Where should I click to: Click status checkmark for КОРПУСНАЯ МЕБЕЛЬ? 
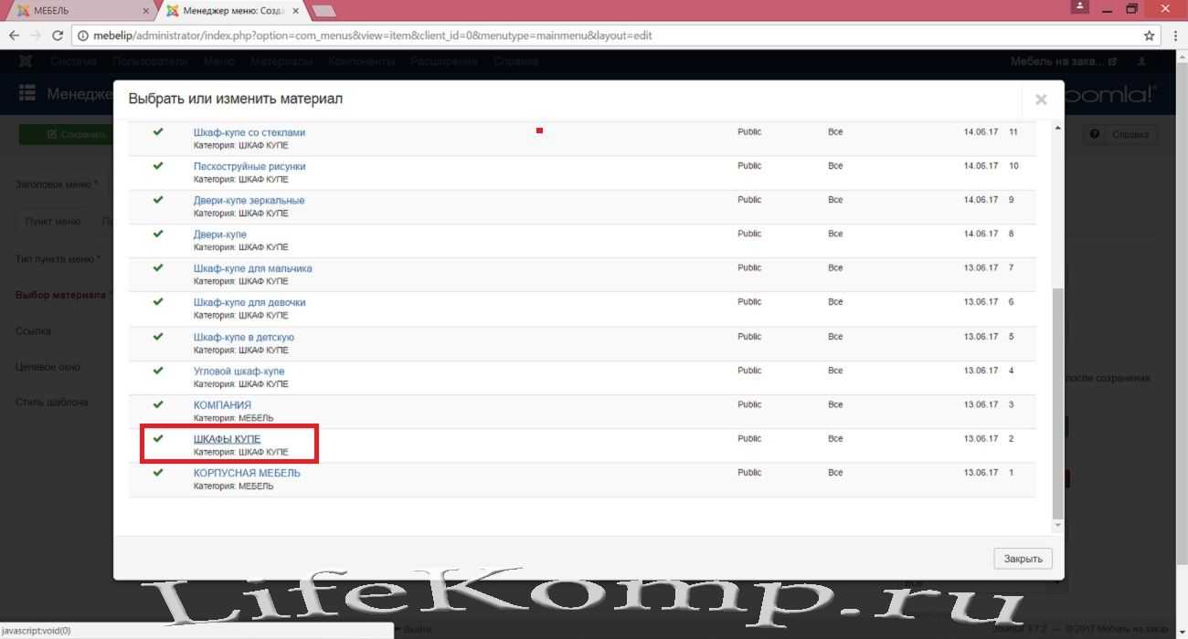coord(158,473)
